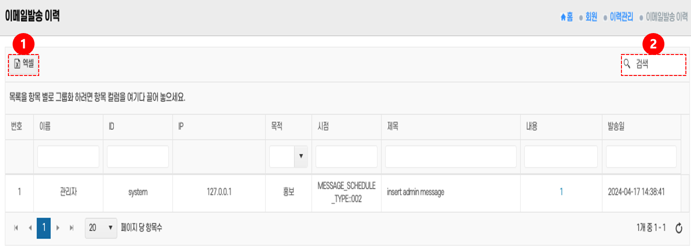This screenshot has height=246, width=691.
Task: Go to the next page arrow
Action: pyautogui.click(x=58, y=228)
